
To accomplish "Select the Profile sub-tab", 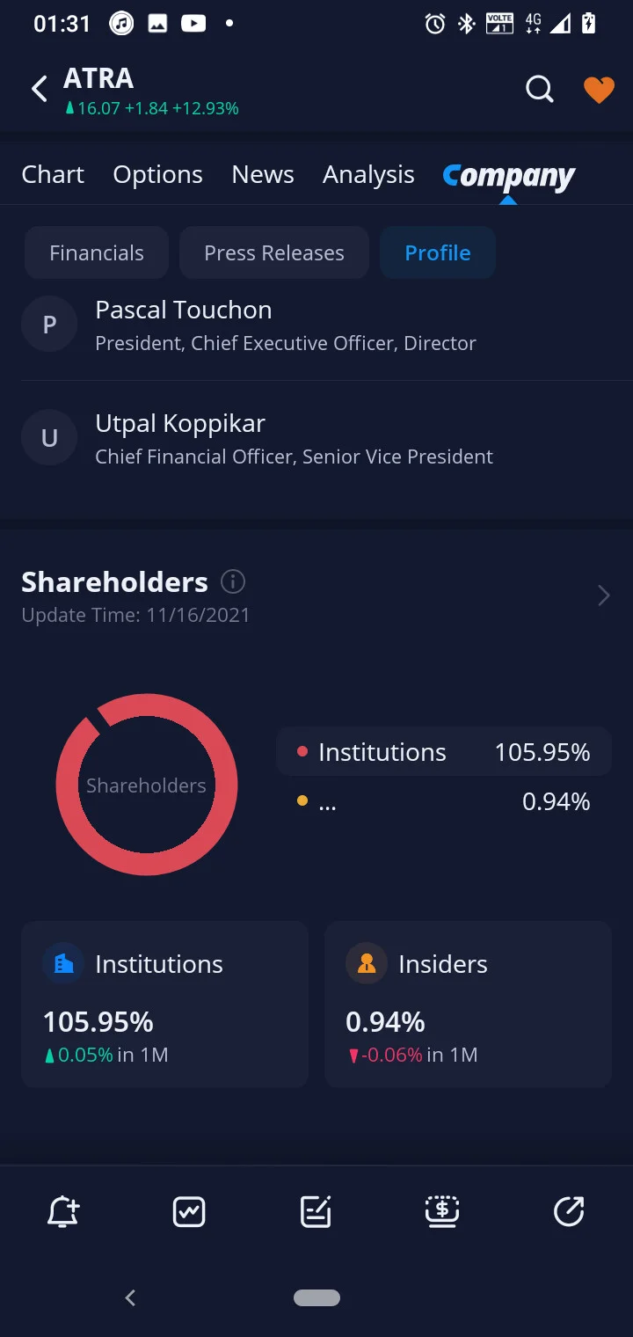I will pyautogui.click(x=438, y=252).
